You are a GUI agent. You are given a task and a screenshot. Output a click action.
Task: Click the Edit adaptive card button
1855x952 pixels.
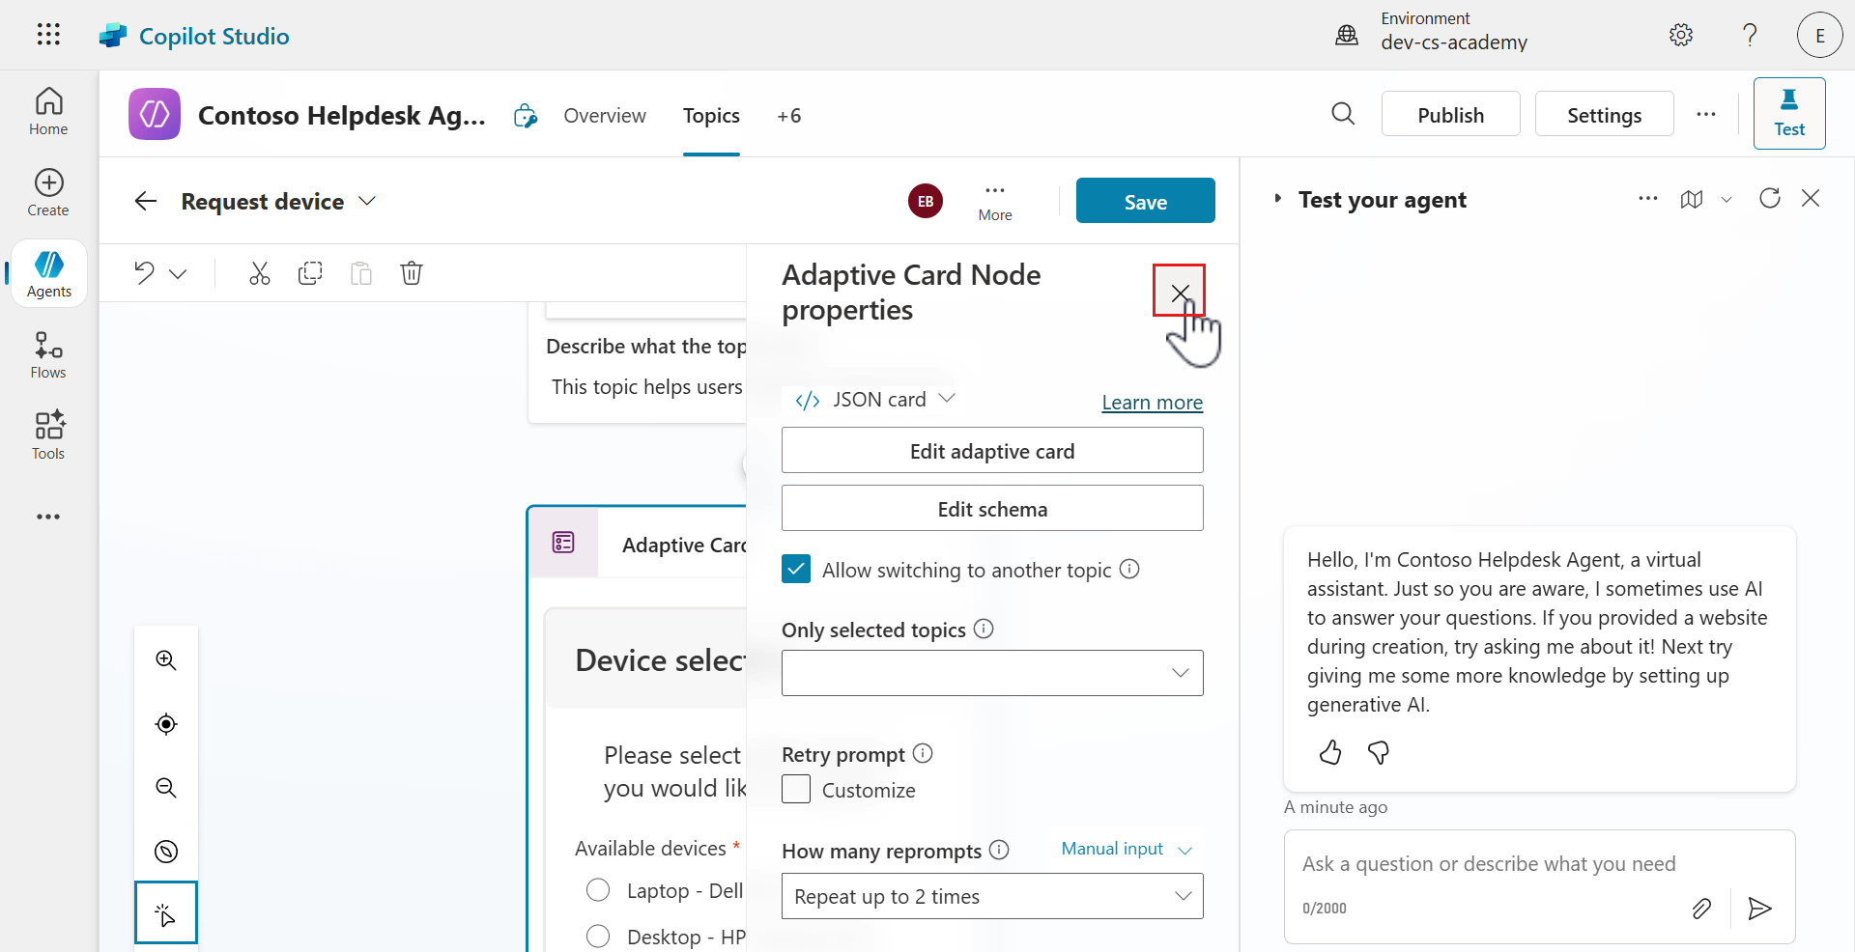pyautogui.click(x=991, y=450)
